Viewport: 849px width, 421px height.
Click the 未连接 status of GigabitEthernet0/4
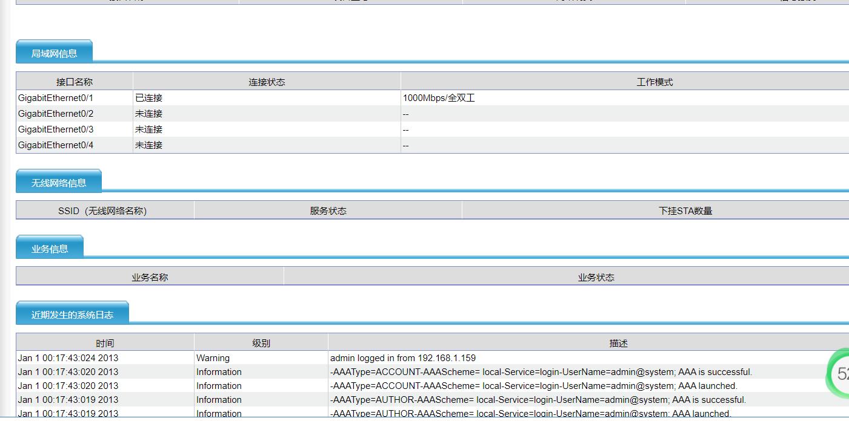pos(149,145)
